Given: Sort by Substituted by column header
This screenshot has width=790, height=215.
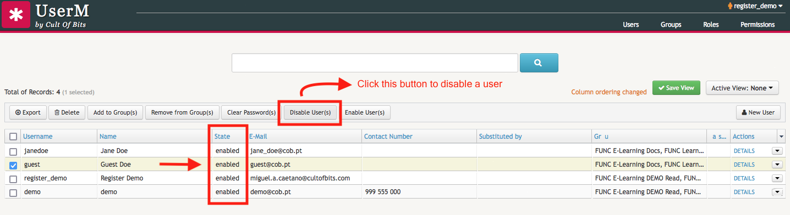Looking at the screenshot, I should 500,137.
